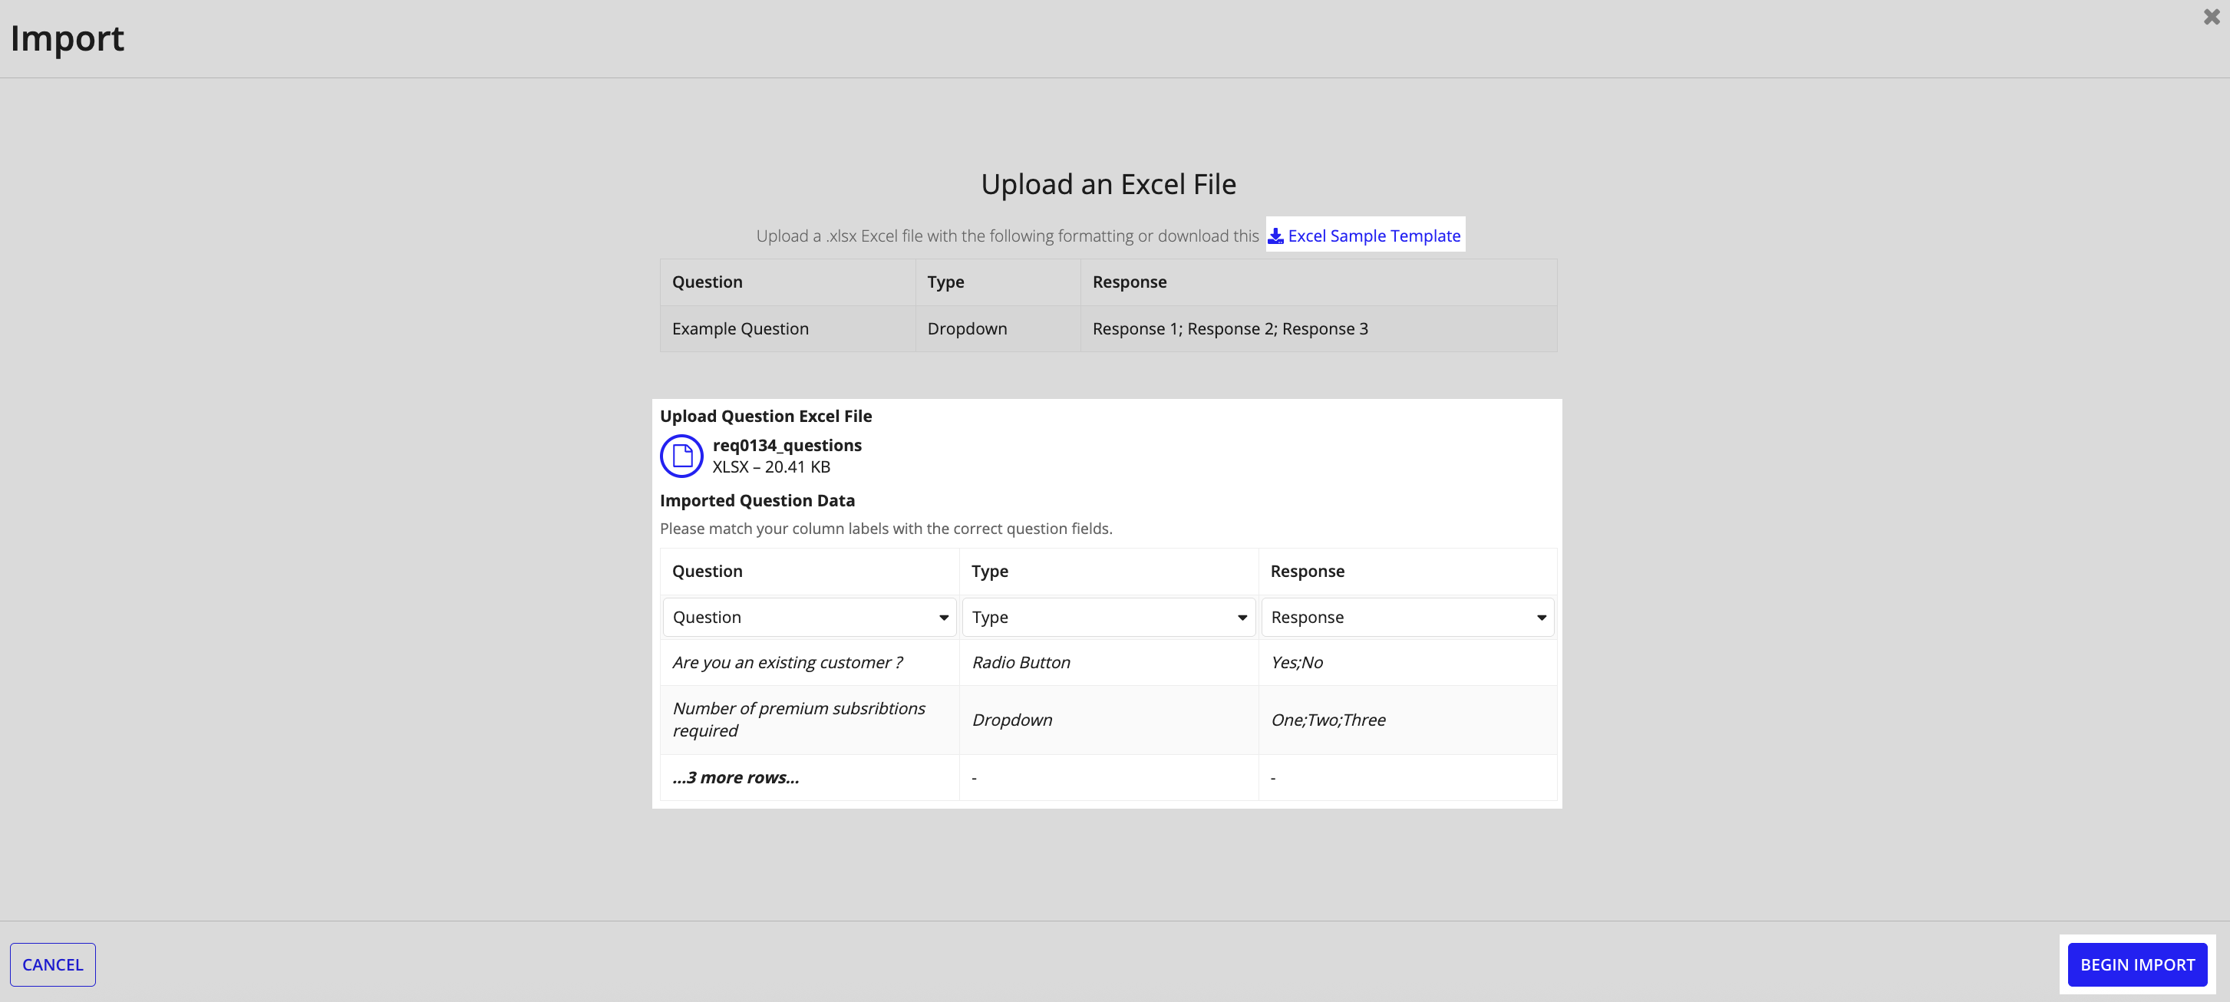Click the 'One;Two;Three' response cell
2230x1002 pixels.
[x=1407, y=719]
